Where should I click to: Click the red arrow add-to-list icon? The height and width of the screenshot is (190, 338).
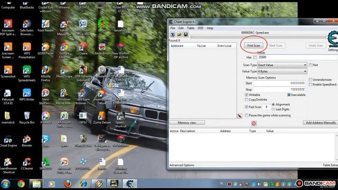click(x=240, y=116)
